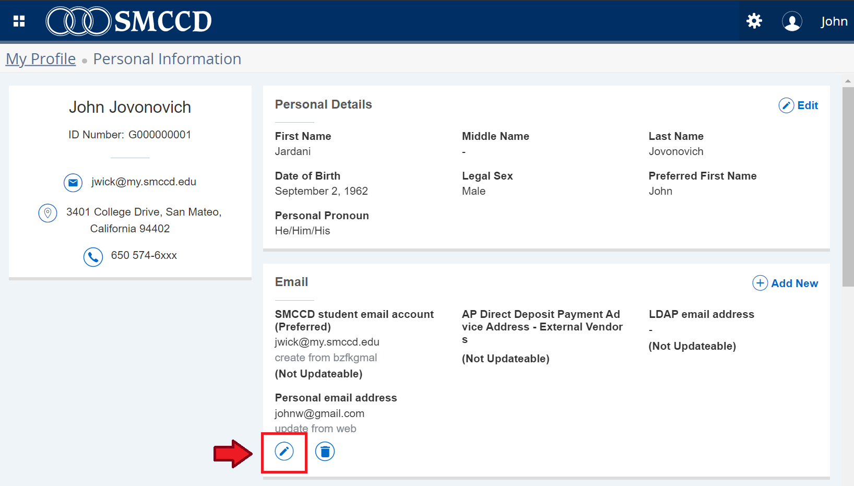The width and height of the screenshot is (854, 486).
Task: Click the location pin address icon
Action: click(x=48, y=213)
